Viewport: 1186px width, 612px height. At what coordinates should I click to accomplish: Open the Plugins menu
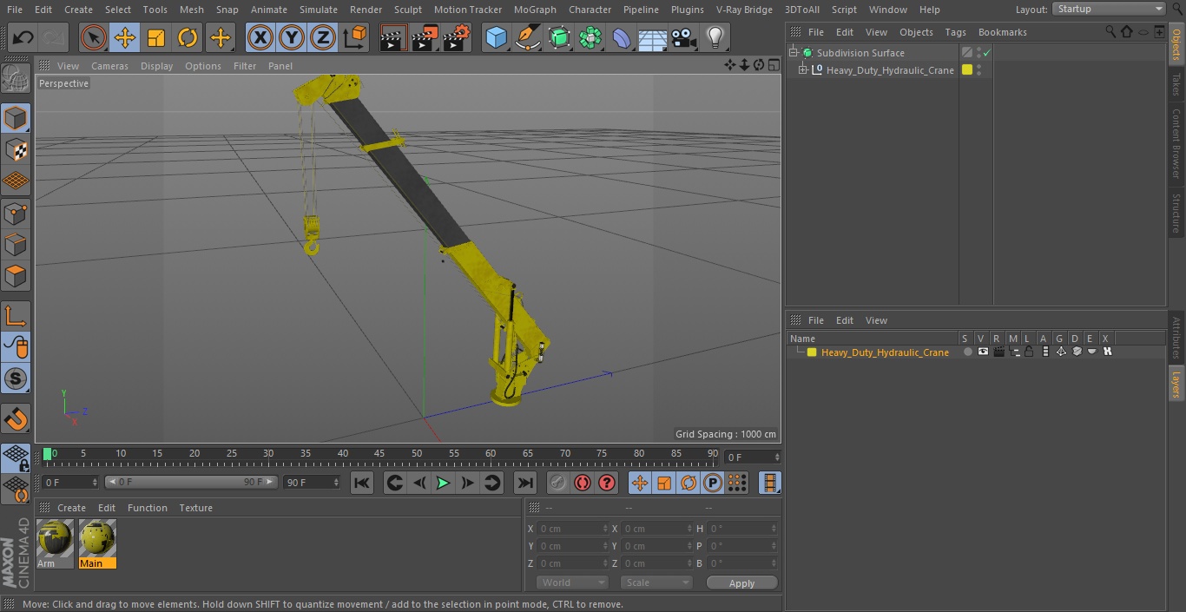tap(687, 10)
